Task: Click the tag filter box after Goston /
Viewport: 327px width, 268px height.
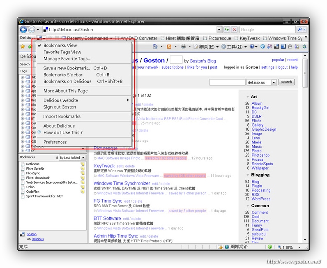Action: (176, 60)
